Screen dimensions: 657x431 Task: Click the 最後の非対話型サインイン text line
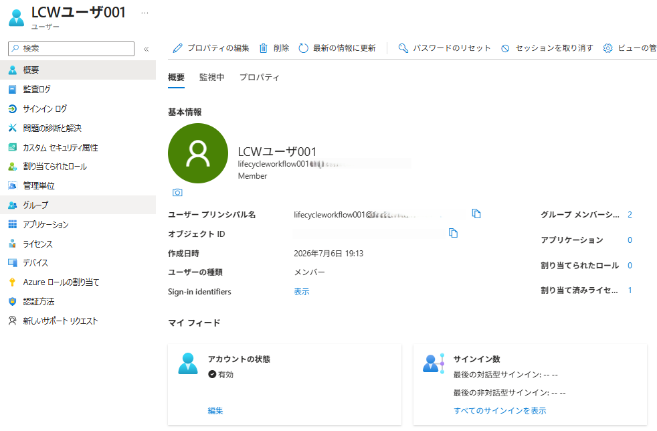click(510, 393)
